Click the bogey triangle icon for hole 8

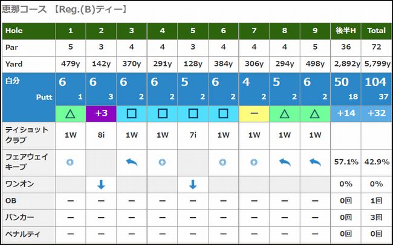coord(285,113)
